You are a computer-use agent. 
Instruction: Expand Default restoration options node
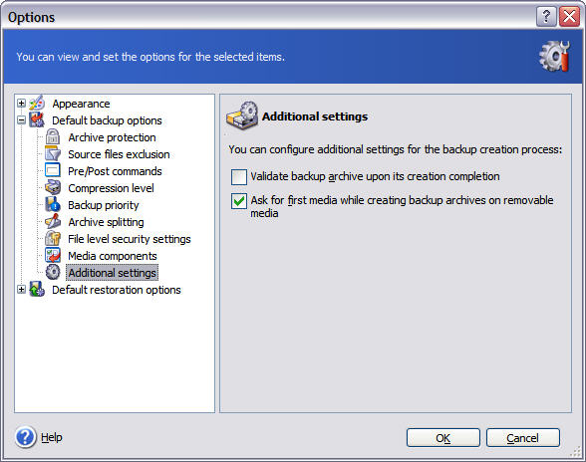(21, 290)
